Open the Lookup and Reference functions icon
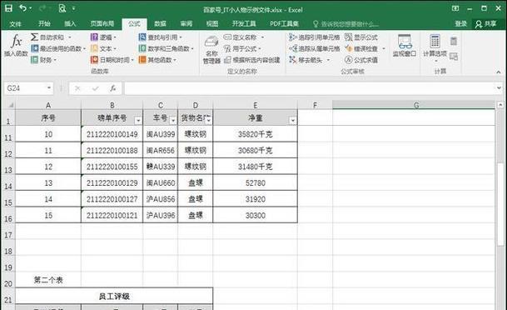This screenshot has width=507, height=310. 142,37
